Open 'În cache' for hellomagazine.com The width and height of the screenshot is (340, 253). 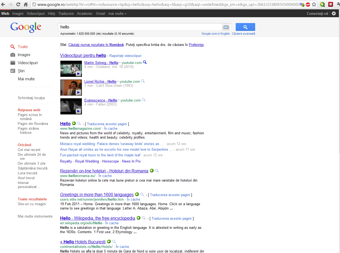coord(111,128)
